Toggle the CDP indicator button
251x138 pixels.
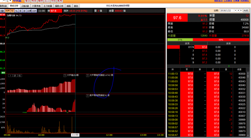tap(34, 11)
